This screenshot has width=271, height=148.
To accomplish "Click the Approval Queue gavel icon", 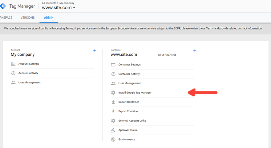I will click(x=113, y=130).
